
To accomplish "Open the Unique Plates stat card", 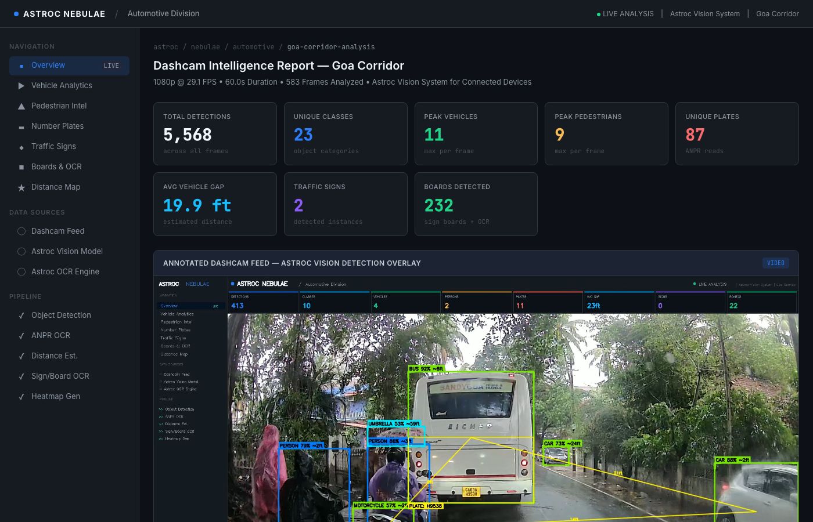I will pyautogui.click(x=736, y=134).
